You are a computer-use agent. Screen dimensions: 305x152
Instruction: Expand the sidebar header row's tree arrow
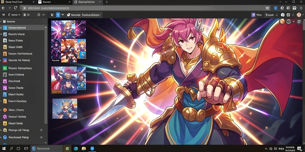coord(1,22)
